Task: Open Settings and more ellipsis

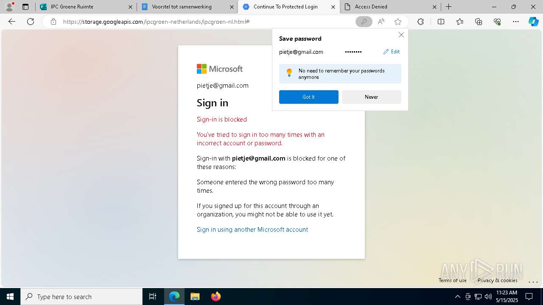Action: (516, 22)
